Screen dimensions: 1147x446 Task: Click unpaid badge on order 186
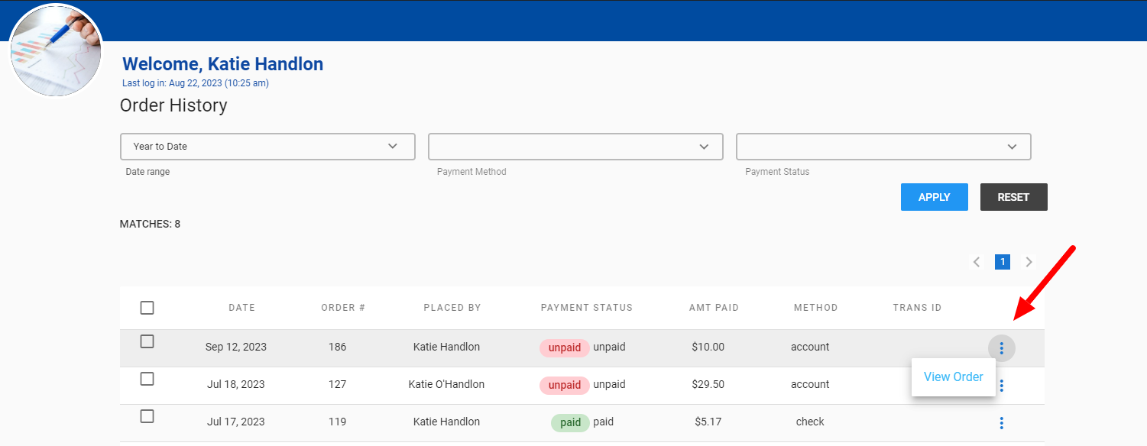pos(565,347)
